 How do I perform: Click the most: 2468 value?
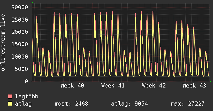(71, 104)
